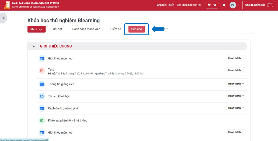Click the Test assignment icon

[42, 71]
